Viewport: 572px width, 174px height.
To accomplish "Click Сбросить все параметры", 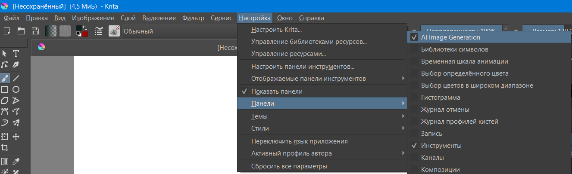I will click(x=289, y=166).
